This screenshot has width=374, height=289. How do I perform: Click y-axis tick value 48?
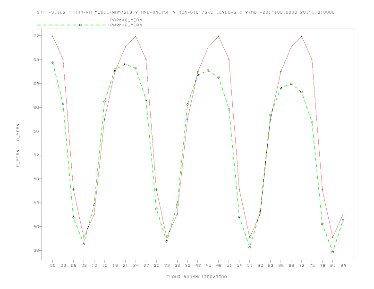point(36,179)
